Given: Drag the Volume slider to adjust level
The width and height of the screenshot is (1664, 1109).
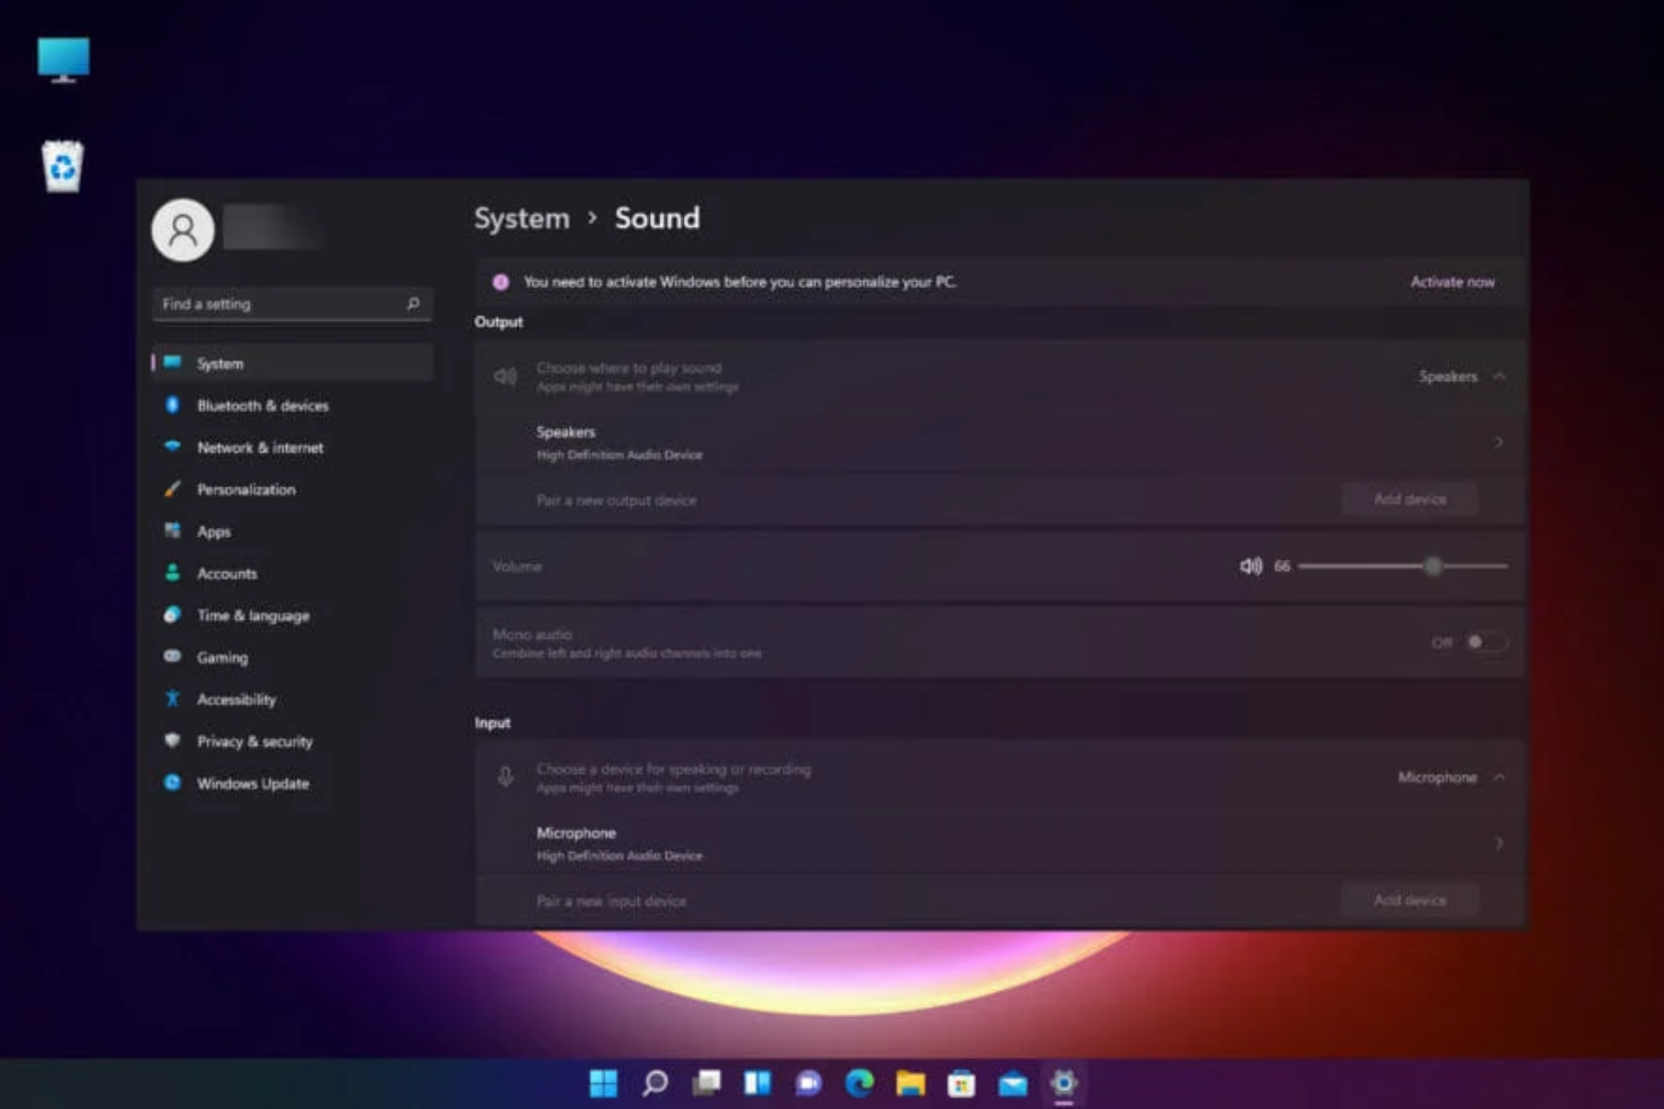Looking at the screenshot, I should [1433, 566].
